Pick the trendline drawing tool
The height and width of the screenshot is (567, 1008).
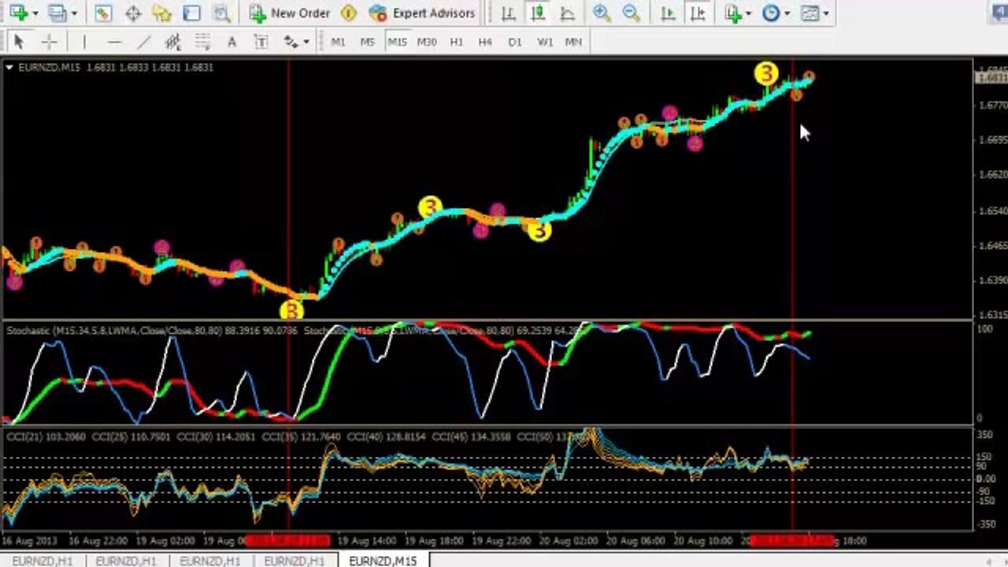click(143, 42)
